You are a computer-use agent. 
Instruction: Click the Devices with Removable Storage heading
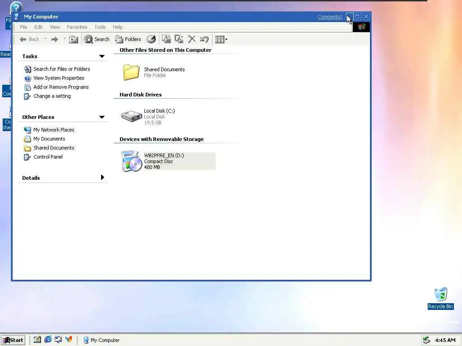[x=162, y=139]
